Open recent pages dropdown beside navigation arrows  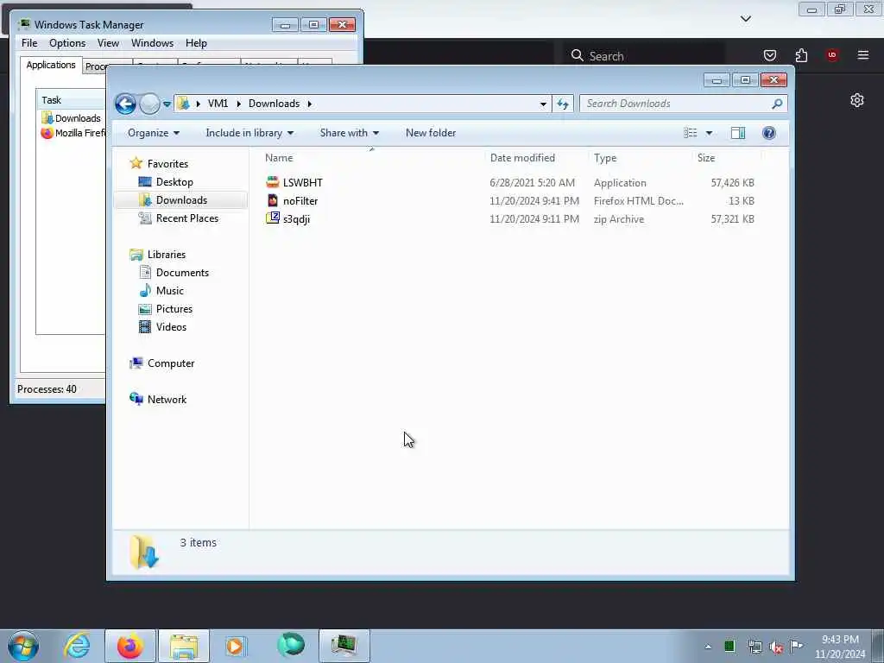point(167,104)
